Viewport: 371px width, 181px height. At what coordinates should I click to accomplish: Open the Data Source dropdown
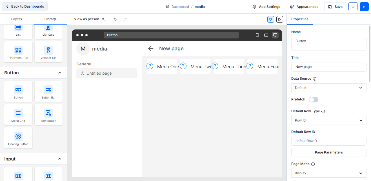328,88
